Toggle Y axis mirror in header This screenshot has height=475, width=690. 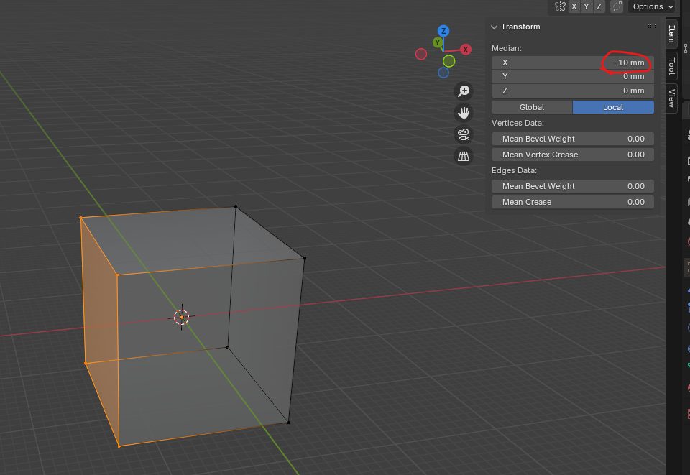tap(586, 6)
